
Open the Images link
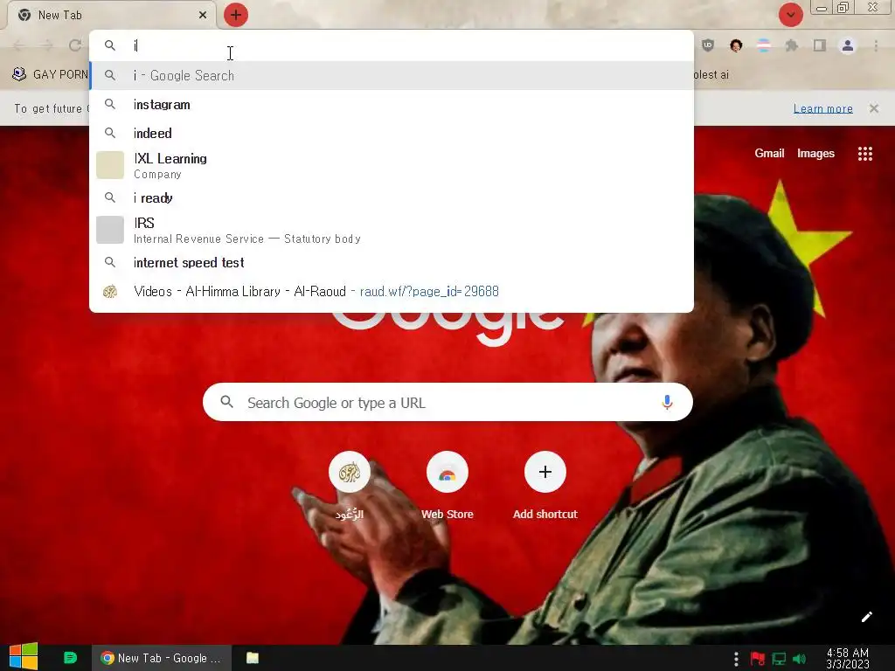[815, 153]
